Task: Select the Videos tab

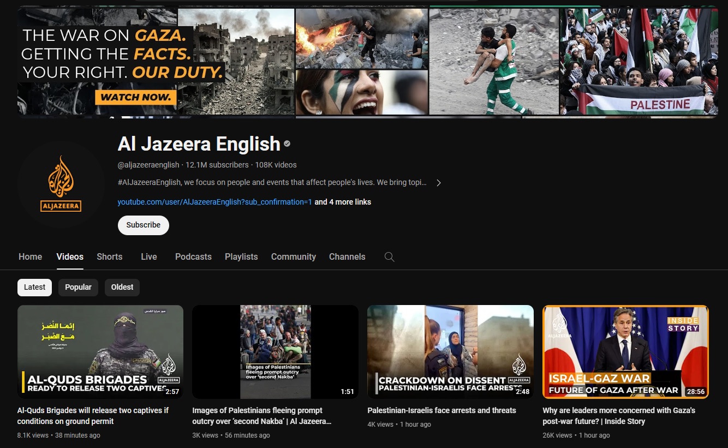Action: pyautogui.click(x=70, y=256)
